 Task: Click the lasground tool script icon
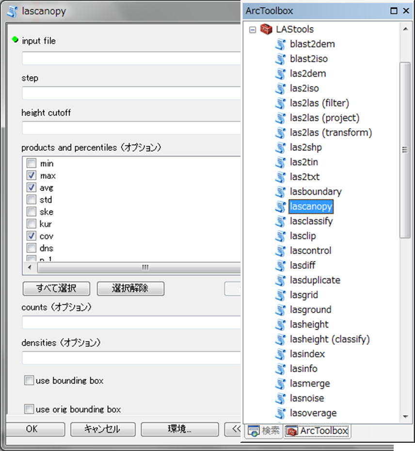pos(280,310)
